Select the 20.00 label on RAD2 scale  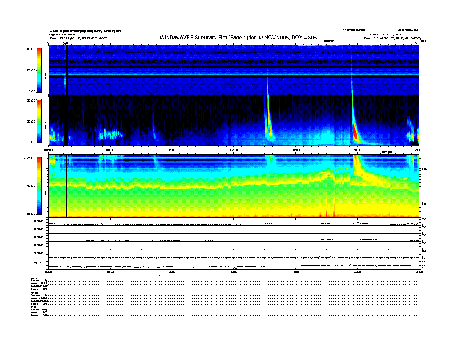pyautogui.click(x=31, y=70)
